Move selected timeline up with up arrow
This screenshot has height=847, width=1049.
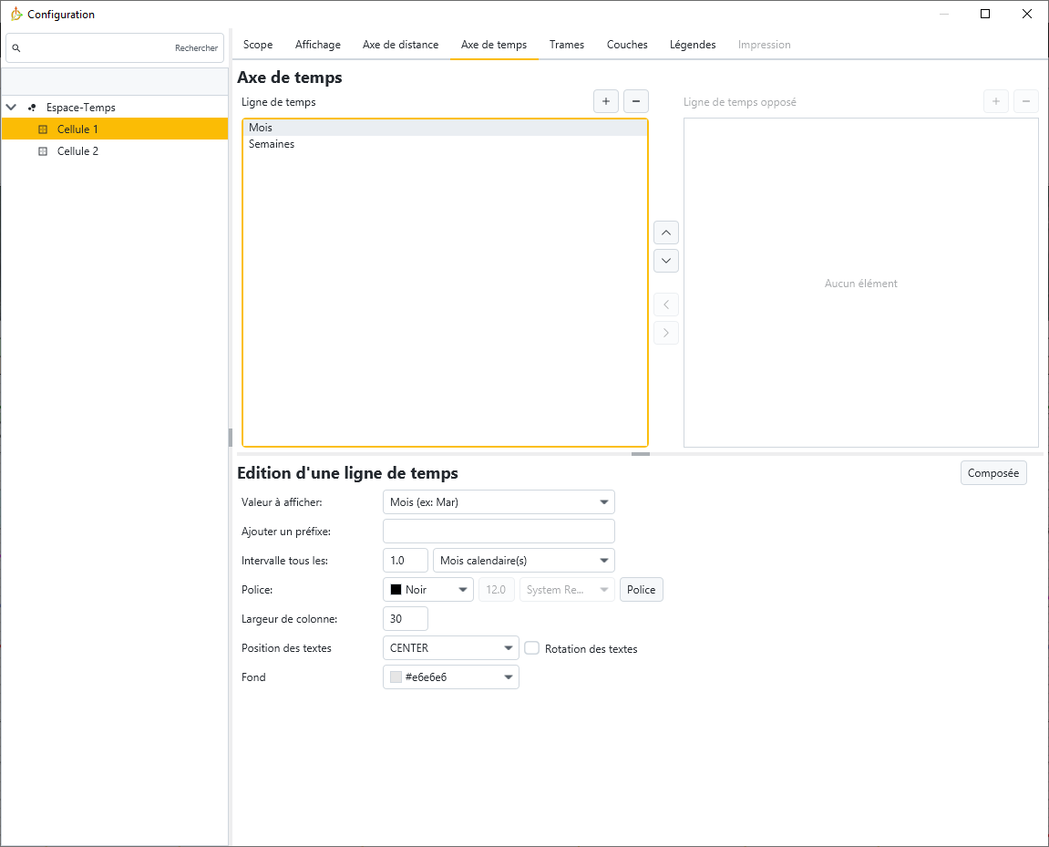coord(666,232)
